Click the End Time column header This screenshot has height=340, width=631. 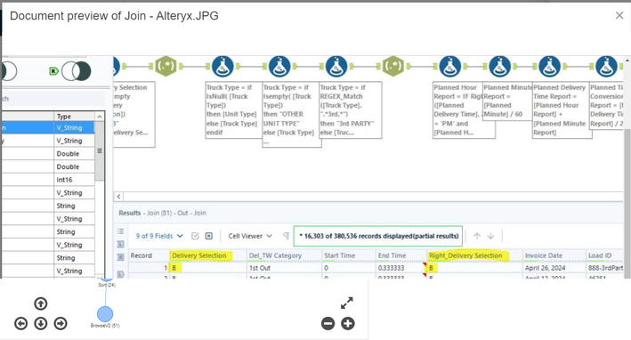pyautogui.click(x=400, y=255)
